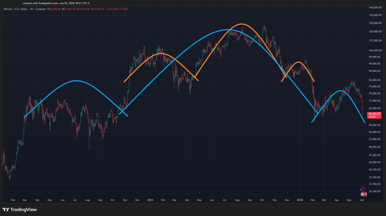Screen dimensions: 386x216
Task: Click the open value O66,658.45
Action: click(54, 9)
